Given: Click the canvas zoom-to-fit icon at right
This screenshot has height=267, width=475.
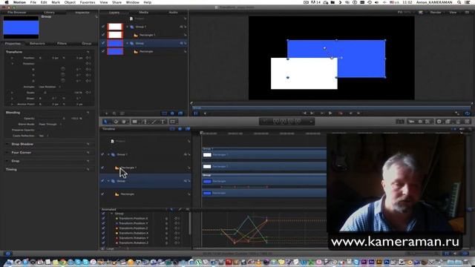Looking at the screenshot, I should tap(457, 113).
